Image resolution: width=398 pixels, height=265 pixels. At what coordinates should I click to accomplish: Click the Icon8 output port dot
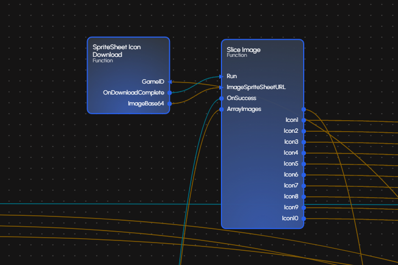[304, 196]
